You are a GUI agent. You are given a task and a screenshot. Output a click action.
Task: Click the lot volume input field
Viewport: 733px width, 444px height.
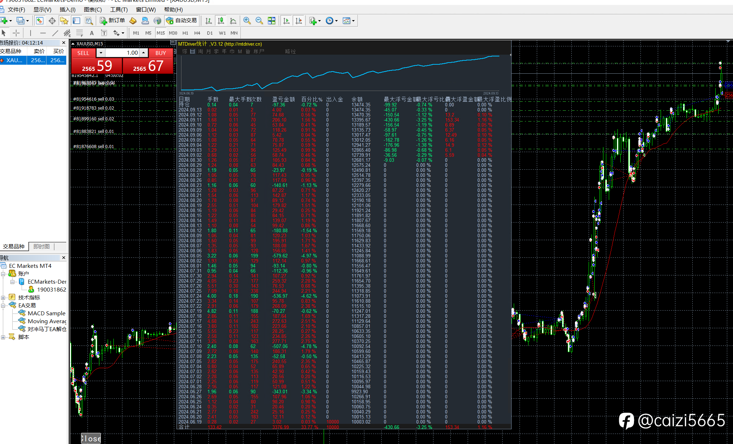click(x=122, y=53)
